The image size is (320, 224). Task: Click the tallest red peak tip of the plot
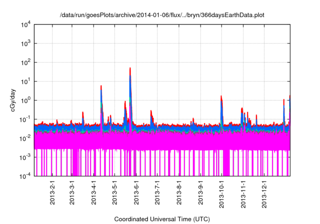pos(130,68)
